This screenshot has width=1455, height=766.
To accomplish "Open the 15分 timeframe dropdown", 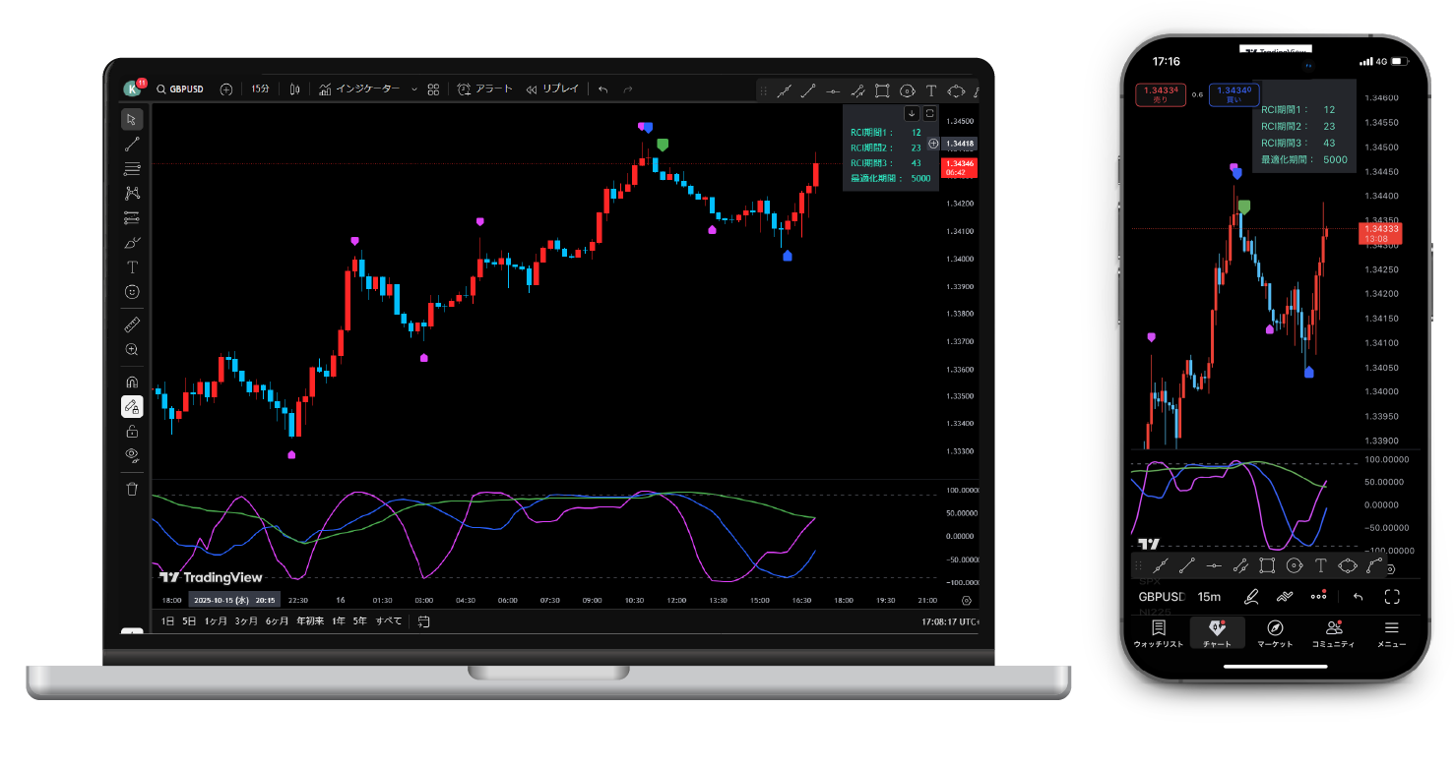I will 260,89.
